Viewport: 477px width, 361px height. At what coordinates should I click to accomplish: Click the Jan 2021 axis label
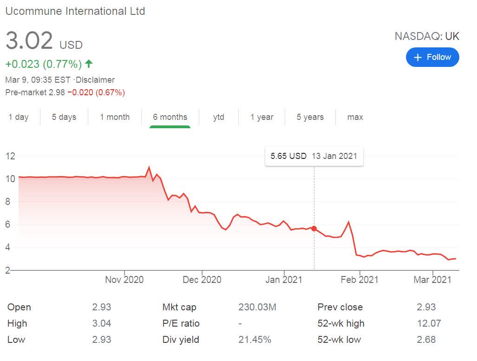click(x=283, y=279)
